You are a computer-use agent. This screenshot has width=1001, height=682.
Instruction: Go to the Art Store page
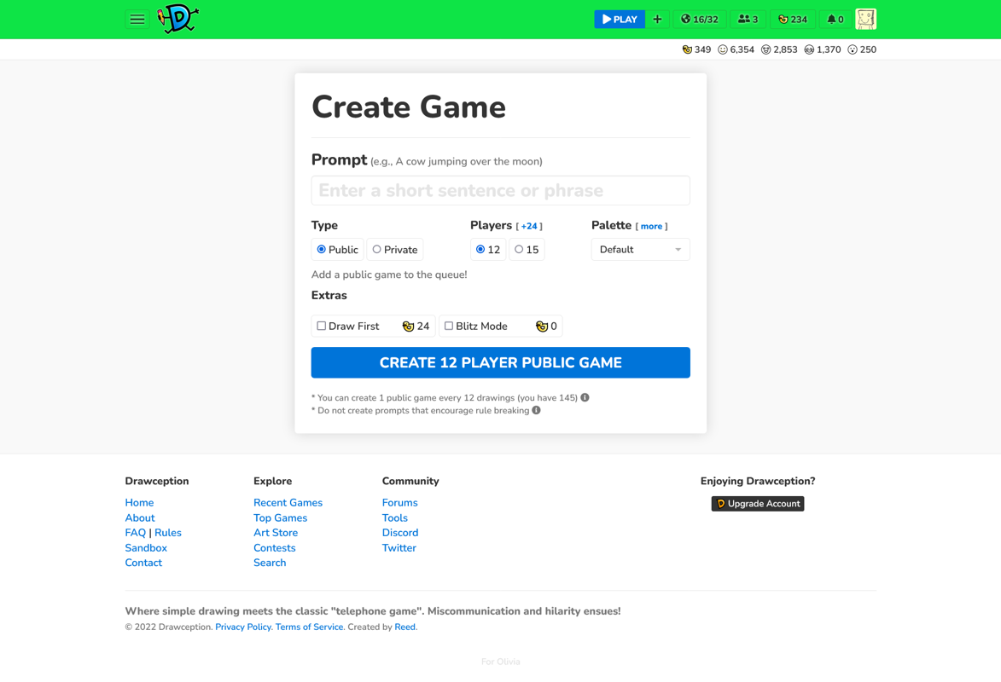[x=276, y=532]
